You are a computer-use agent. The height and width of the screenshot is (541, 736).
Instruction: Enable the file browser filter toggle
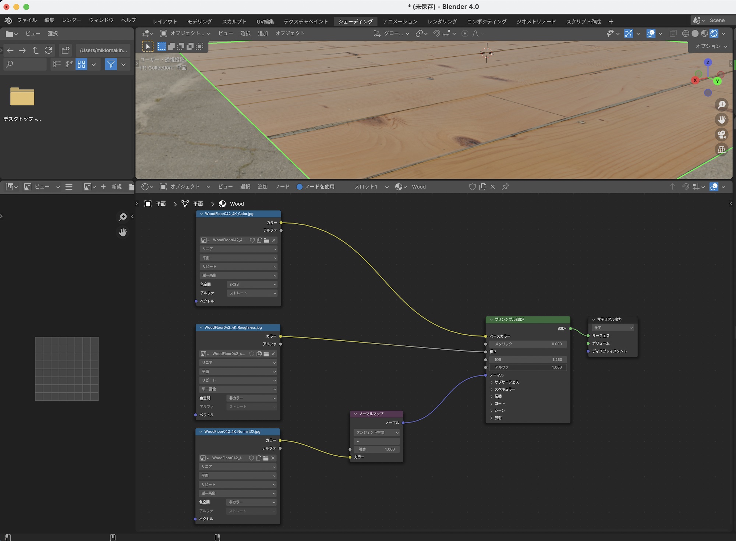111,64
